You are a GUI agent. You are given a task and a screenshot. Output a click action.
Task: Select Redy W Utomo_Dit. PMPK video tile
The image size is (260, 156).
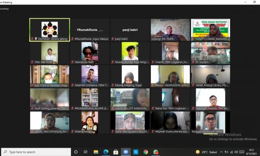coord(211,122)
